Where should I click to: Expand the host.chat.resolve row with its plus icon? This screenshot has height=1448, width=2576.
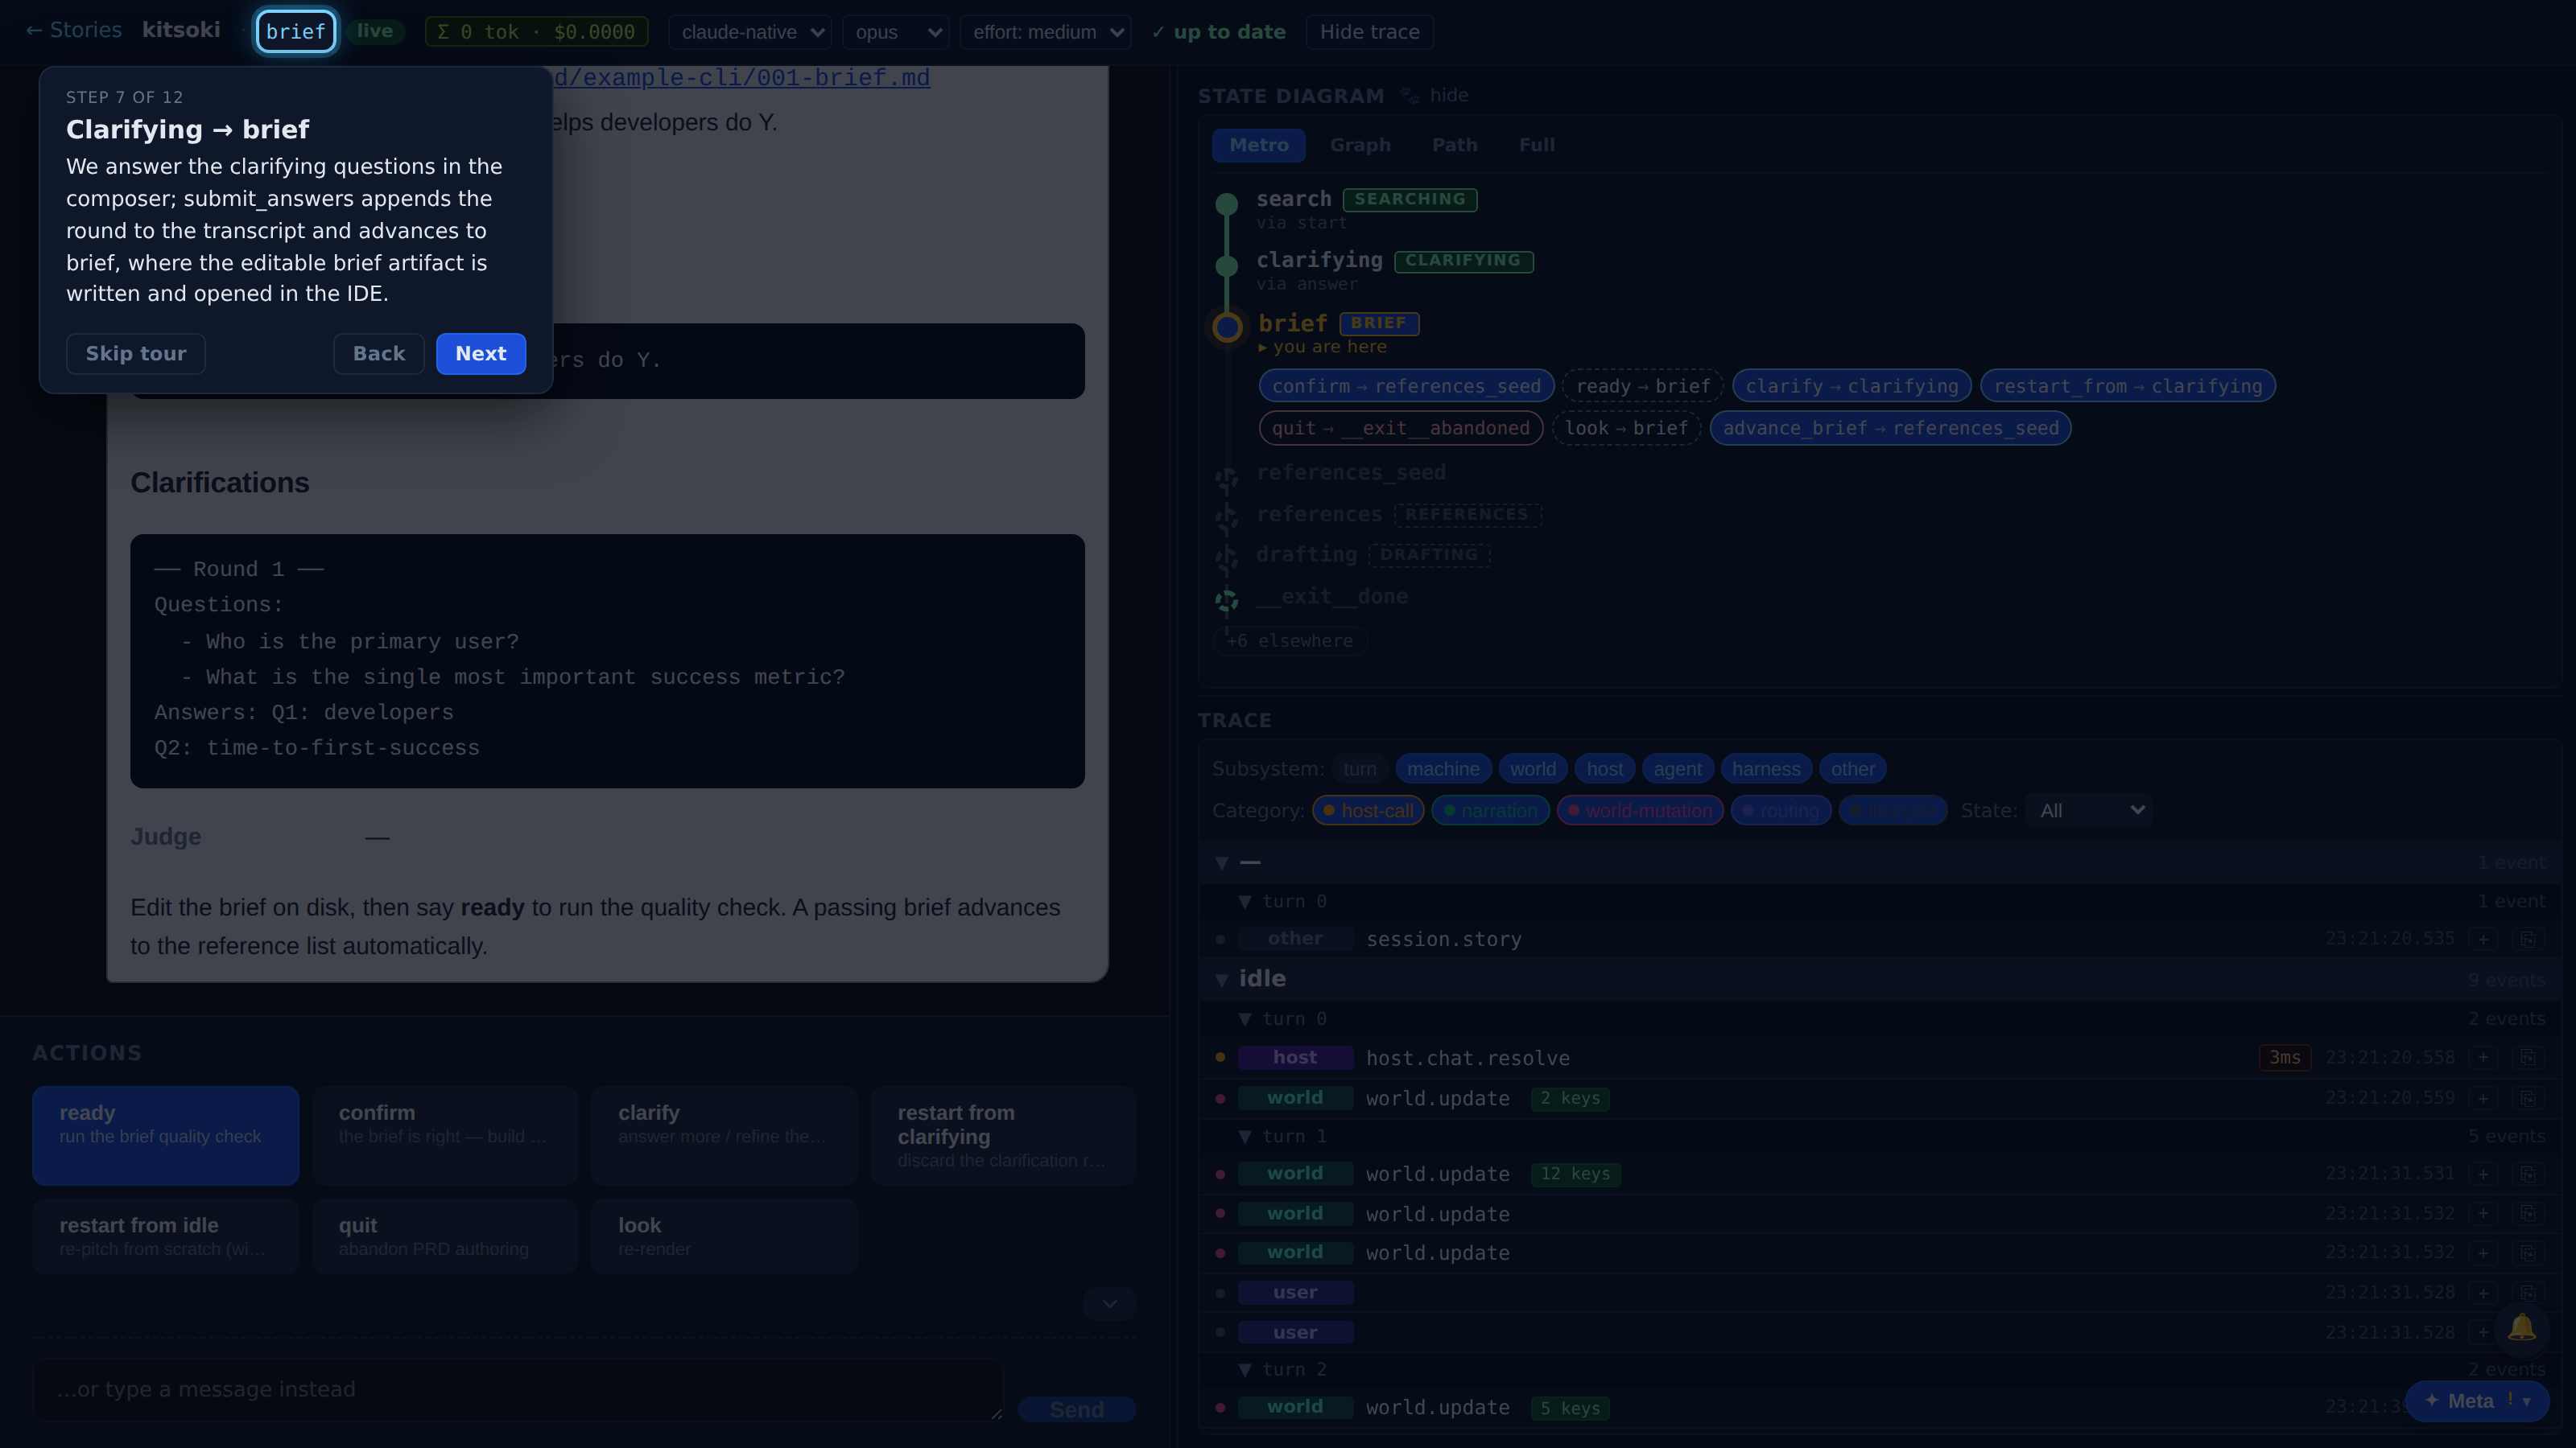point(2483,1057)
